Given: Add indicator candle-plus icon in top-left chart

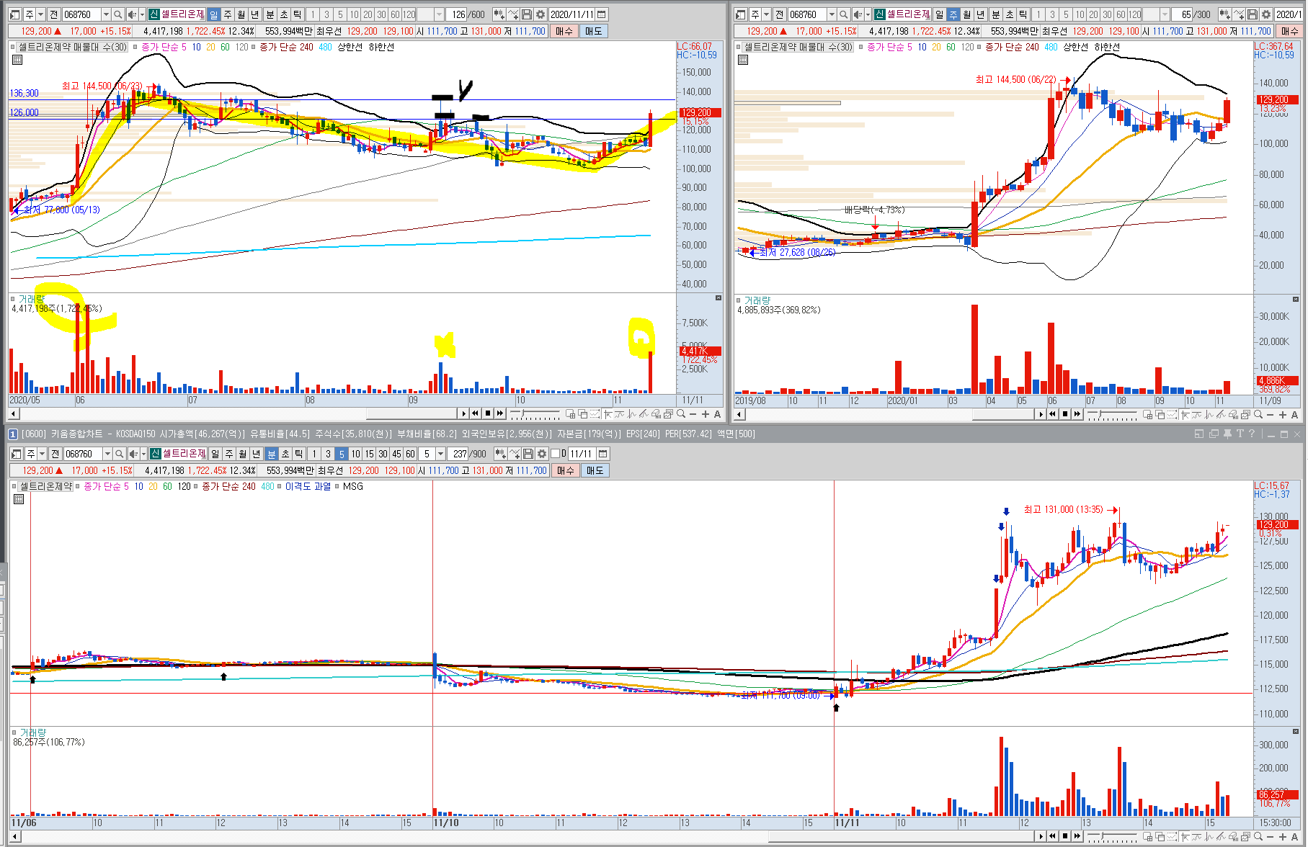Looking at the screenshot, I should pyautogui.click(x=499, y=14).
